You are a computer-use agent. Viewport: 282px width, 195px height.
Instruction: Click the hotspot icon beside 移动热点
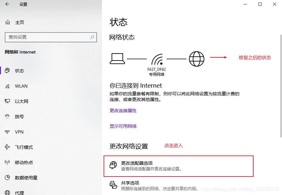pos(7,162)
